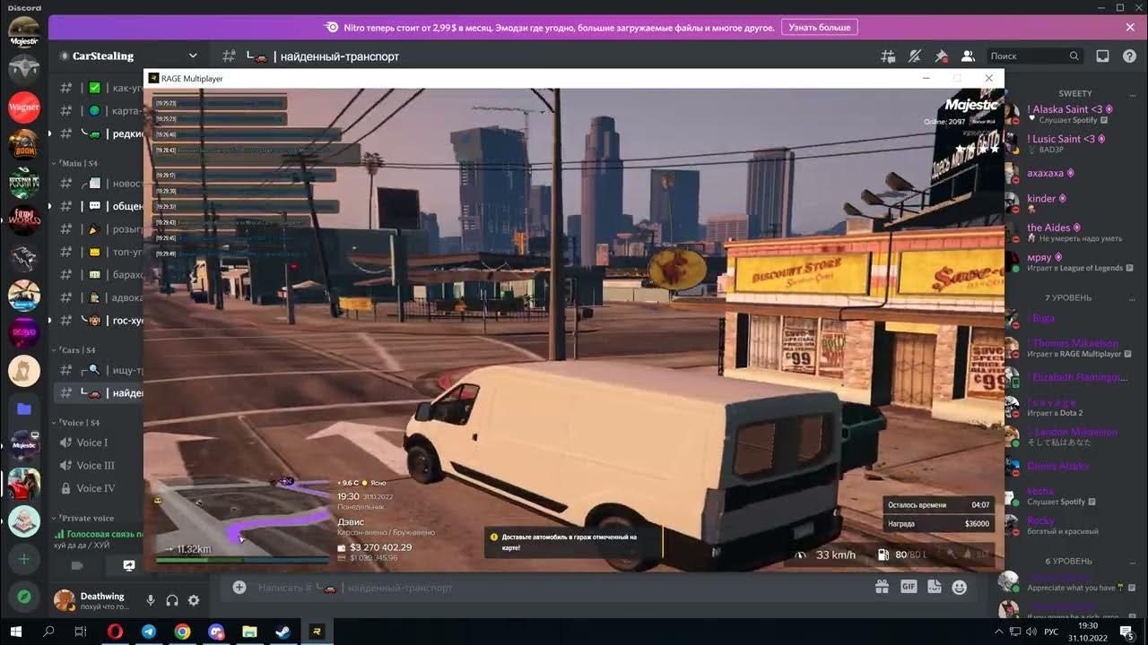
Task: Open kinder member profile
Action: pos(1041,199)
